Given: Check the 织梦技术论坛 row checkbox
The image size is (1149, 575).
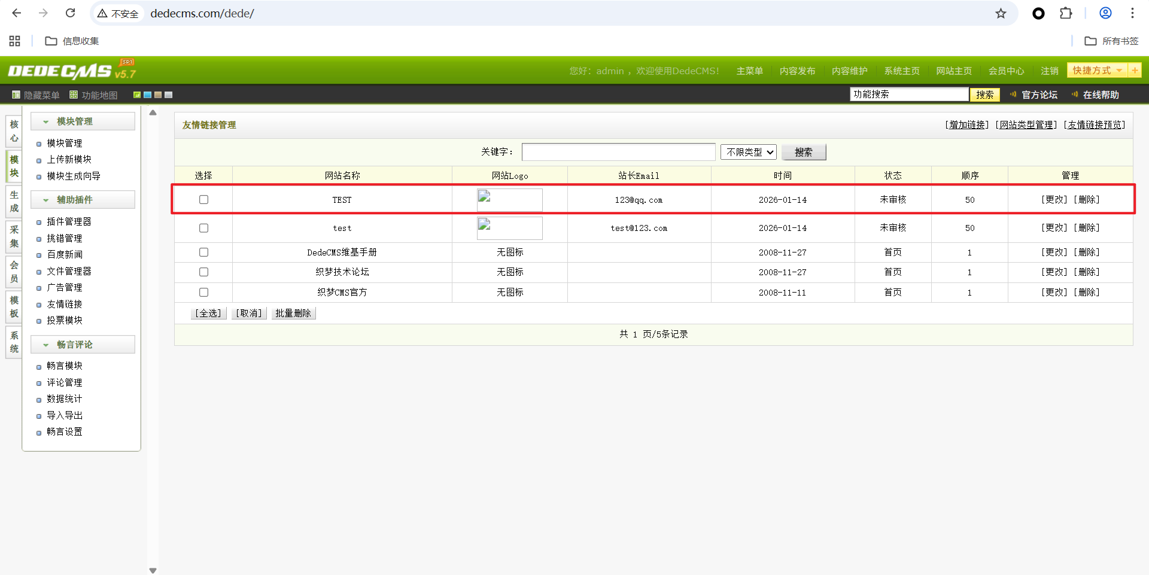Looking at the screenshot, I should click(x=203, y=272).
